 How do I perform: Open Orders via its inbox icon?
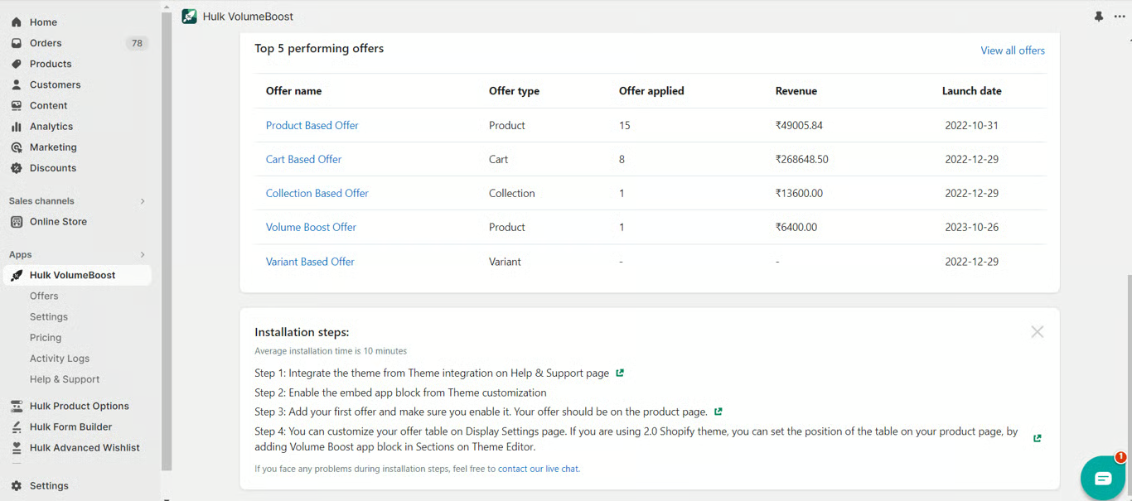coord(17,43)
